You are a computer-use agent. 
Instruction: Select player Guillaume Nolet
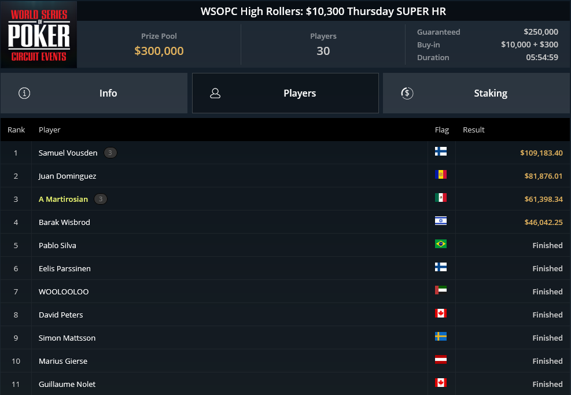click(x=67, y=384)
